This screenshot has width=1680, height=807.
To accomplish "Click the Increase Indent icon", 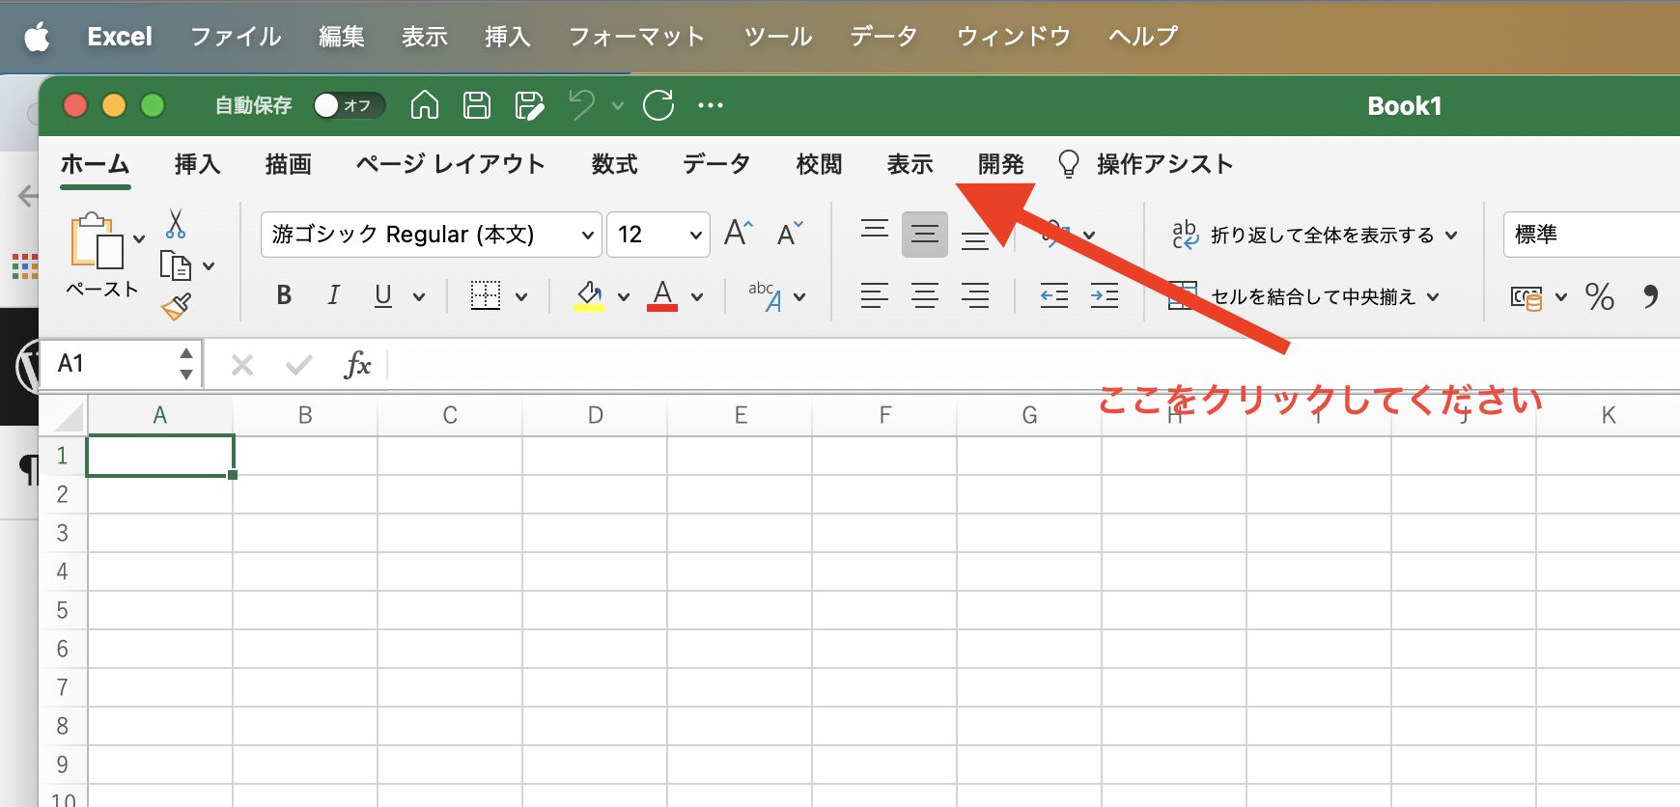I will (1104, 295).
